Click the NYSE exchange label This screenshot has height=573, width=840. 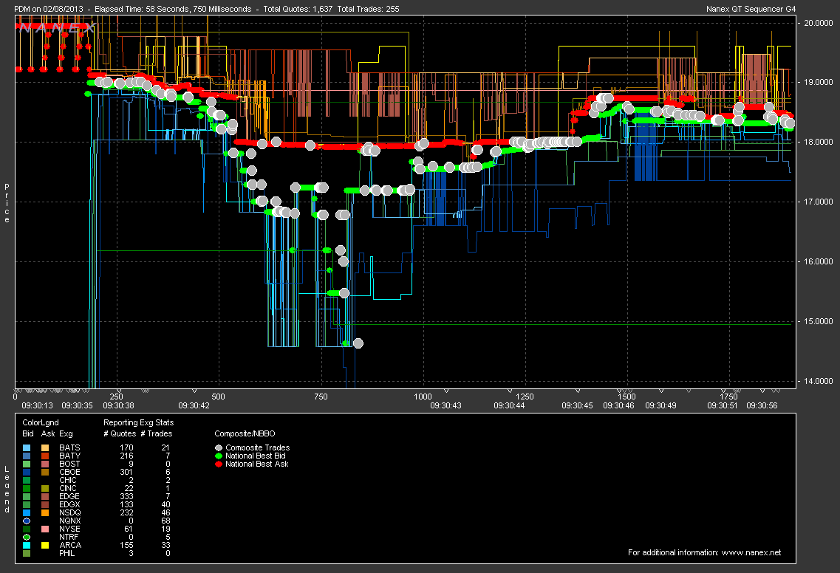pyautogui.click(x=69, y=529)
